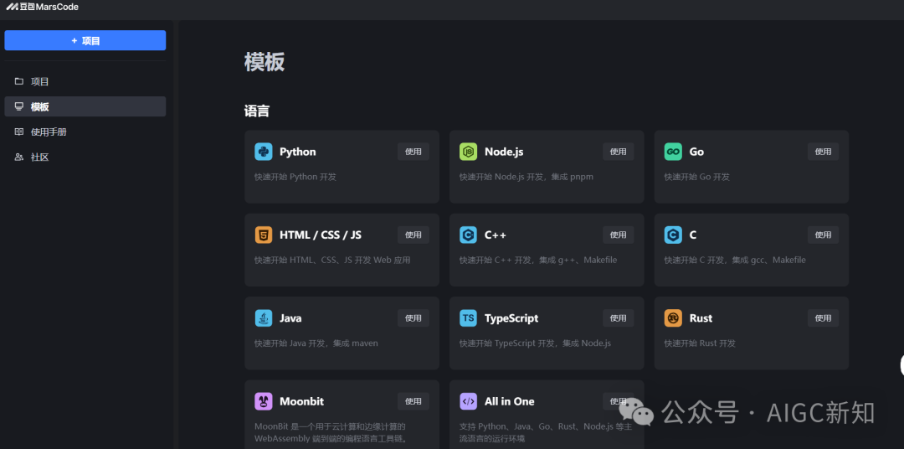Click the Python card title
904x449 pixels.
click(x=297, y=152)
